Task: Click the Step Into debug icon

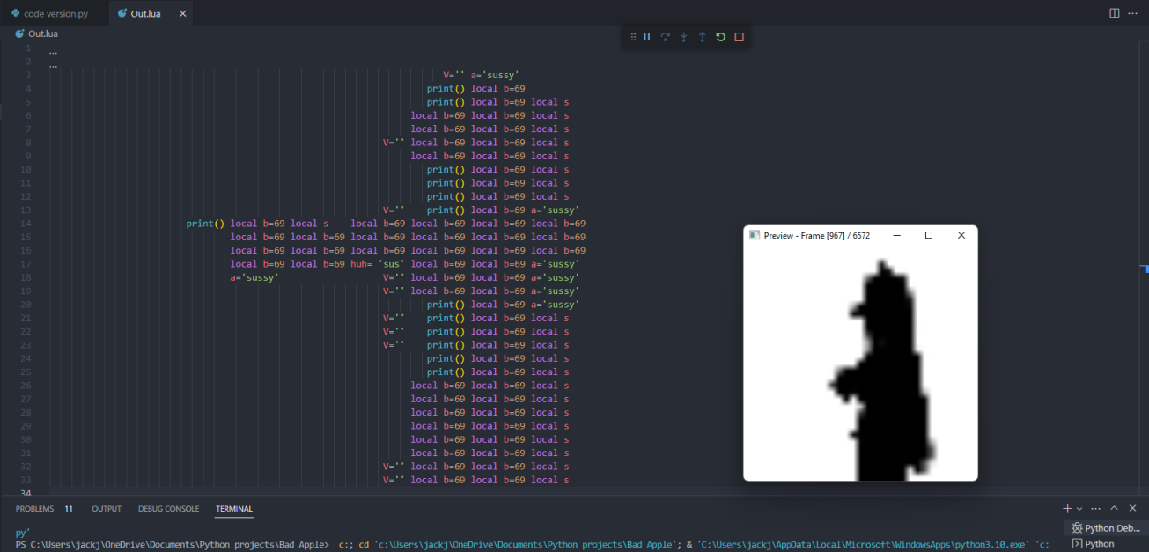Action: pos(683,36)
